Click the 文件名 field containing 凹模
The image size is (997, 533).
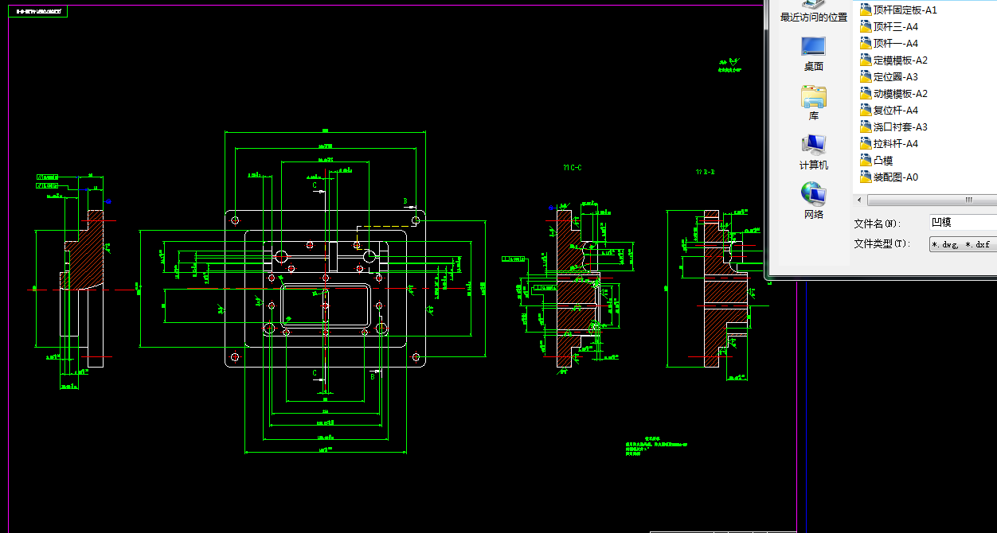click(963, 223)
